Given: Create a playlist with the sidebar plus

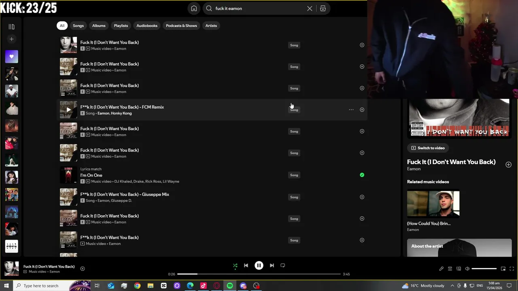Looking at the screenshot, I should click(11, 39).
